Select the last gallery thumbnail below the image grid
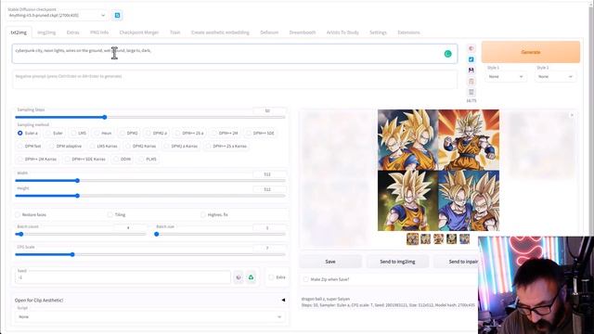Viewport: 594px width, 334px height. (464, 239)
